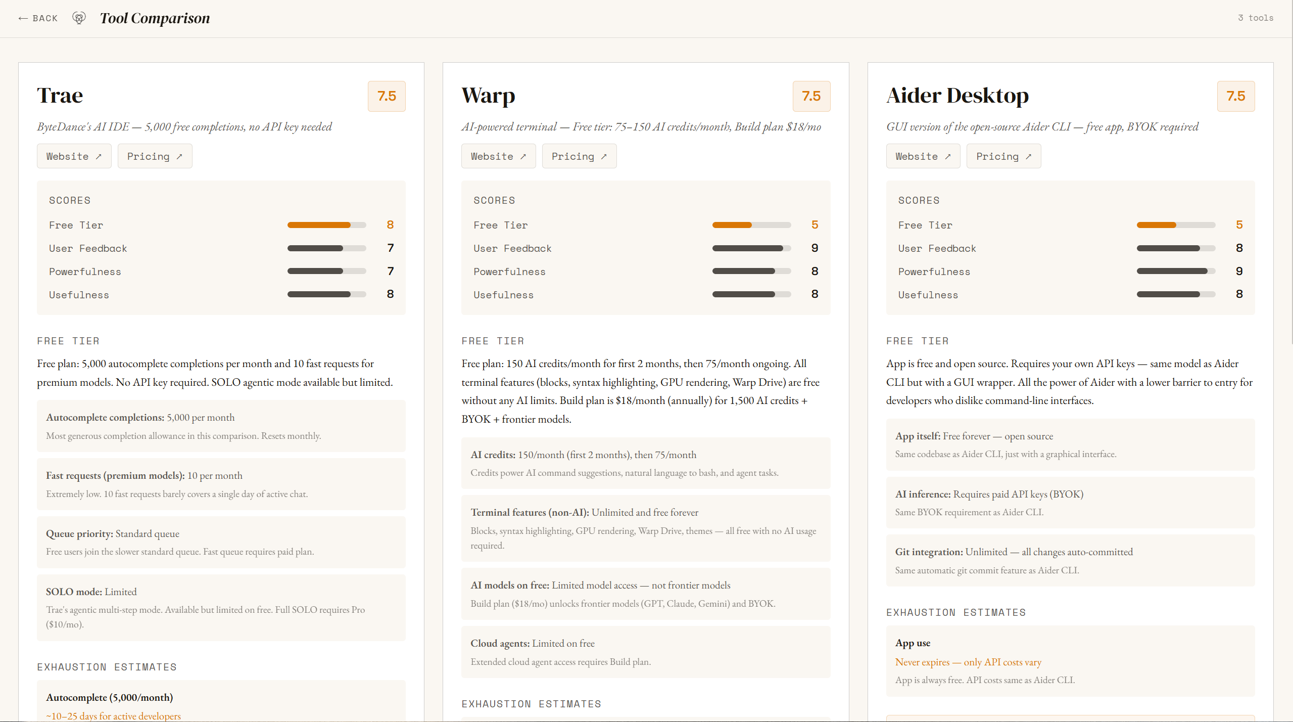Click Trae overall score badge 7.5
Screen dimensions: 1293x722
pyautogui.click(x=387, y=96)
